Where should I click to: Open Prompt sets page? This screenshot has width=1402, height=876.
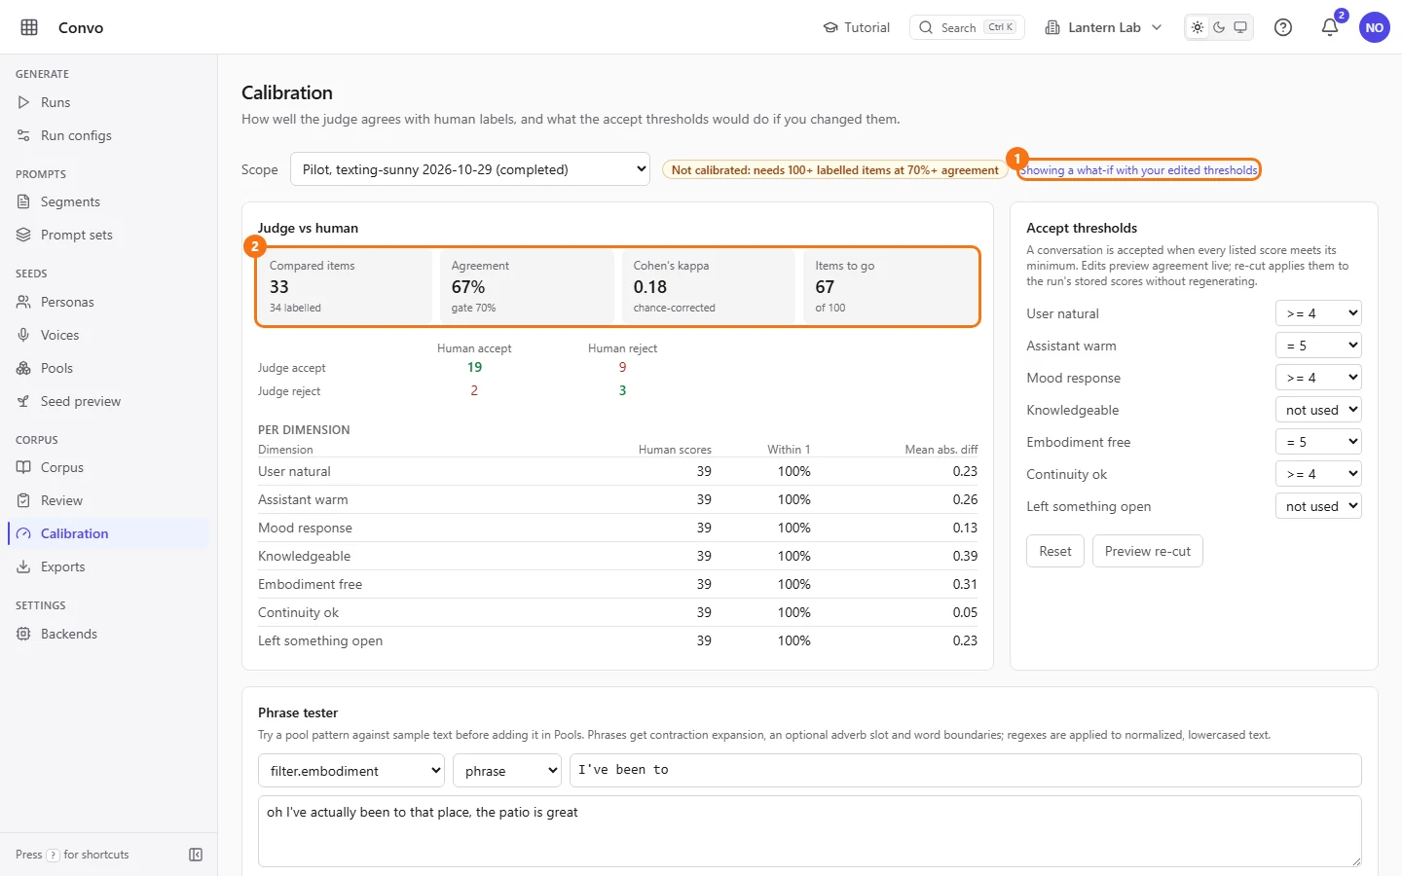tap(108, 235)
